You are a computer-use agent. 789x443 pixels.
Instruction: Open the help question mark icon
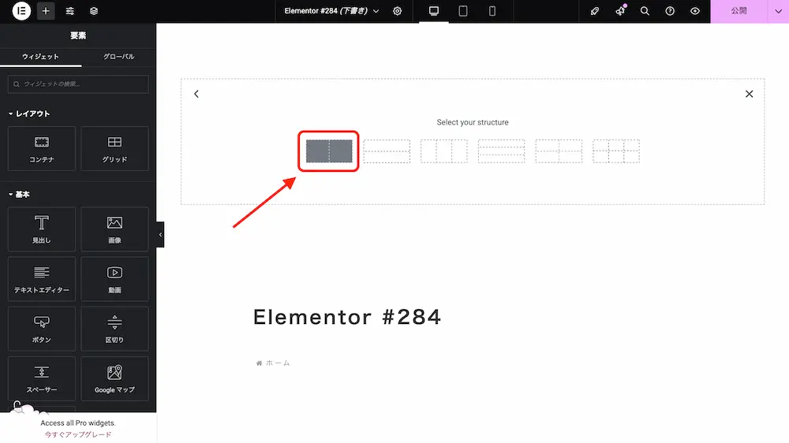point(670,11)
